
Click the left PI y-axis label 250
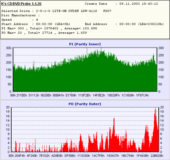click(x=9, y=55)
